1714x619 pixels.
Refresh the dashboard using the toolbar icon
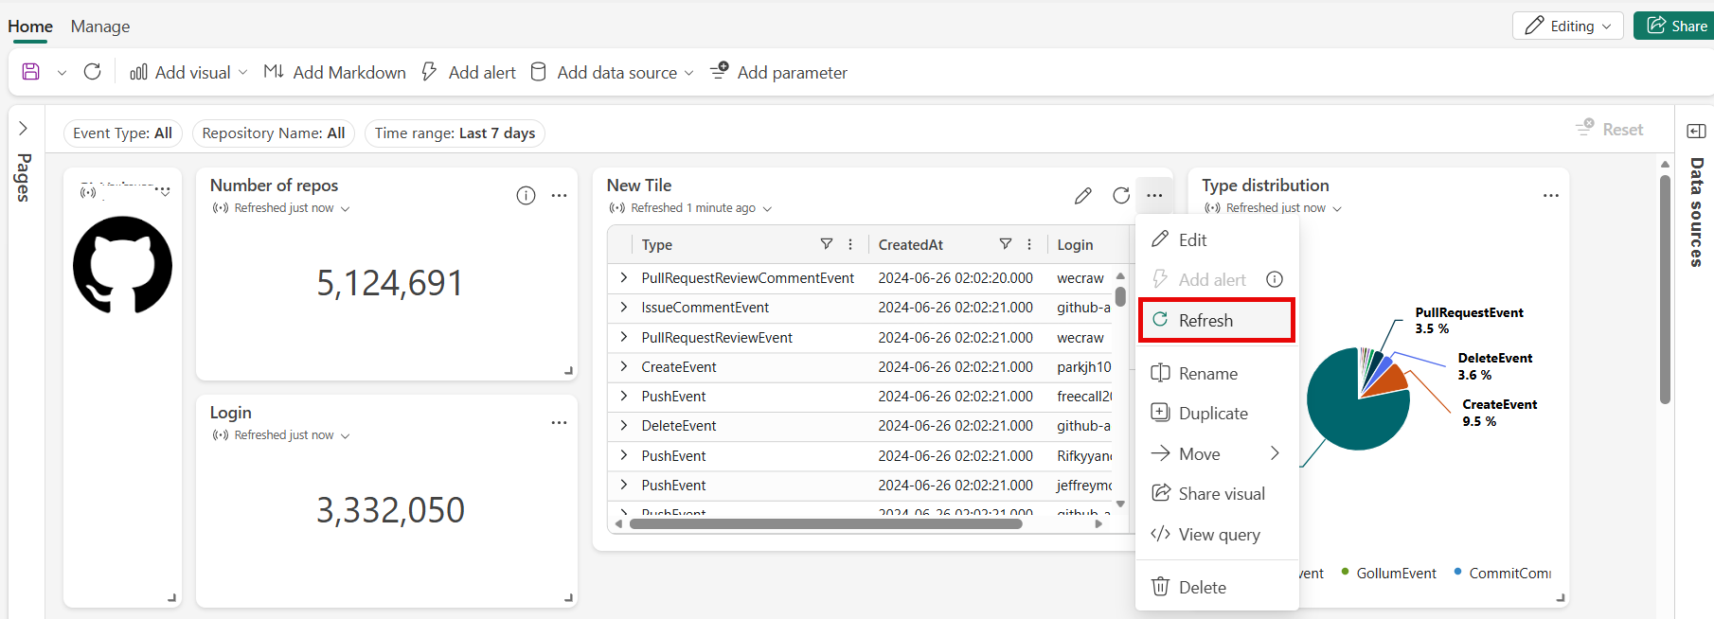(x=92, y=72)
